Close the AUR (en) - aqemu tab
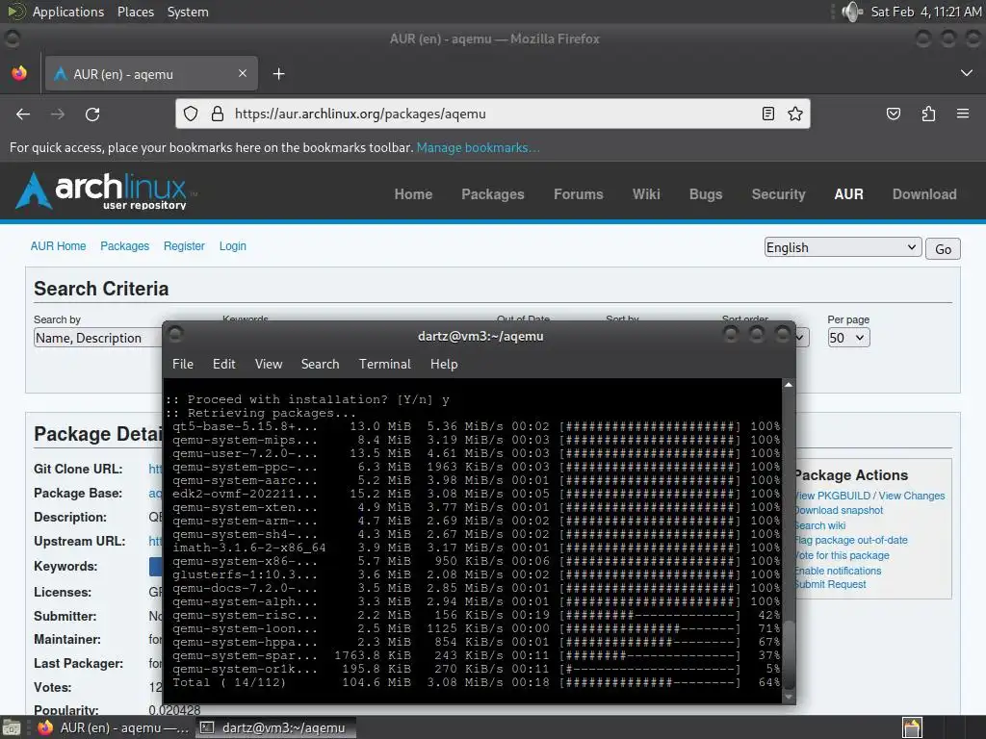The width and height of the screenshot is (986, 739). tap(243, 73)
